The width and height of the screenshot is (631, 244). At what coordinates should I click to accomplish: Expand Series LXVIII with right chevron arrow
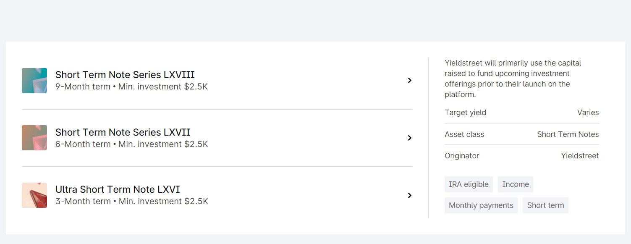point(410,81)
